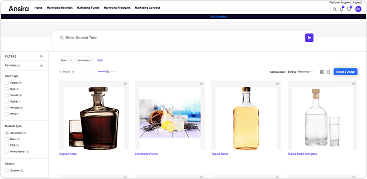Check the Cognac filter
367x179 pixels.
(x=7, y=83)
